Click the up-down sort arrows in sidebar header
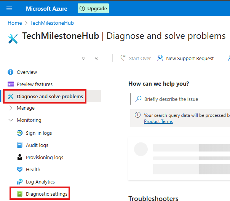230x201 pixels. pyautogui.click(x=83, y=58)
